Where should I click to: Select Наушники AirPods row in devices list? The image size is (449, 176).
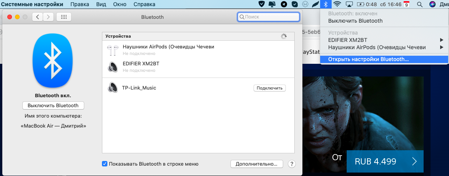tap(198, 50)
